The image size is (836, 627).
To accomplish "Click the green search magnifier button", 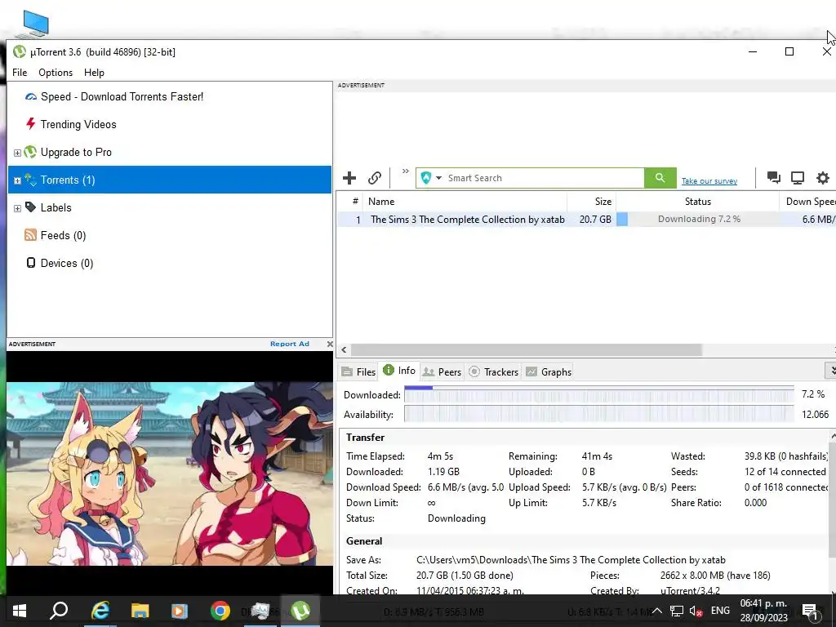I will [660, 177].
